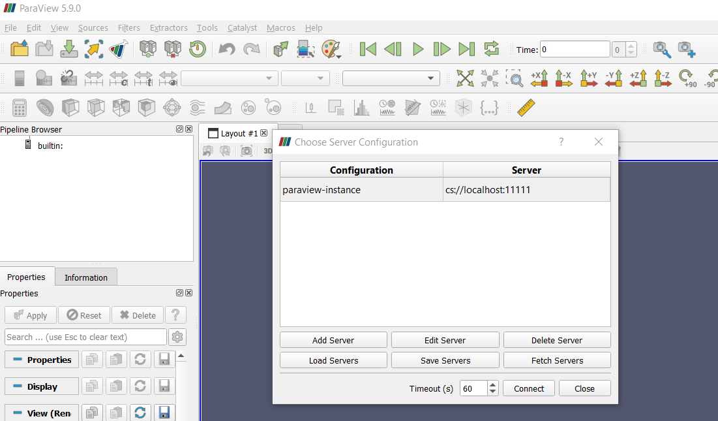
Task: Open a file with the folder icon
Action: coord(19,48)
